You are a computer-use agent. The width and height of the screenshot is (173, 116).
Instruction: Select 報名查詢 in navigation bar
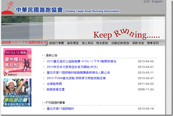click(x=102, y=43)
